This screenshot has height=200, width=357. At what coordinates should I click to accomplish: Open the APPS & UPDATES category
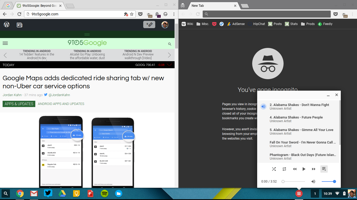[x=19, y=104]
